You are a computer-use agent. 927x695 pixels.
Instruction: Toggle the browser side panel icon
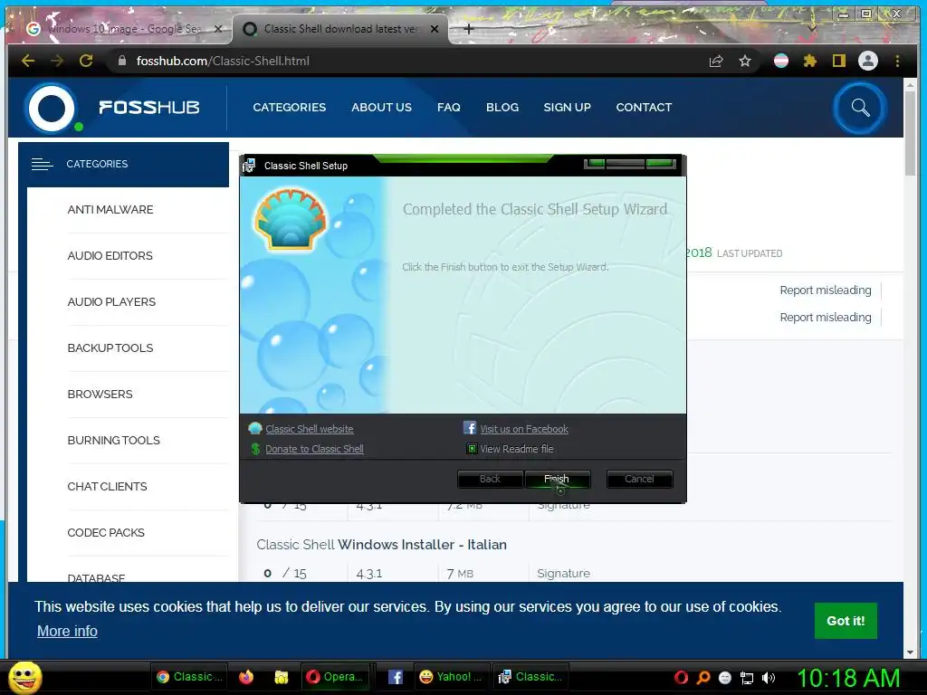click(839, 61)
